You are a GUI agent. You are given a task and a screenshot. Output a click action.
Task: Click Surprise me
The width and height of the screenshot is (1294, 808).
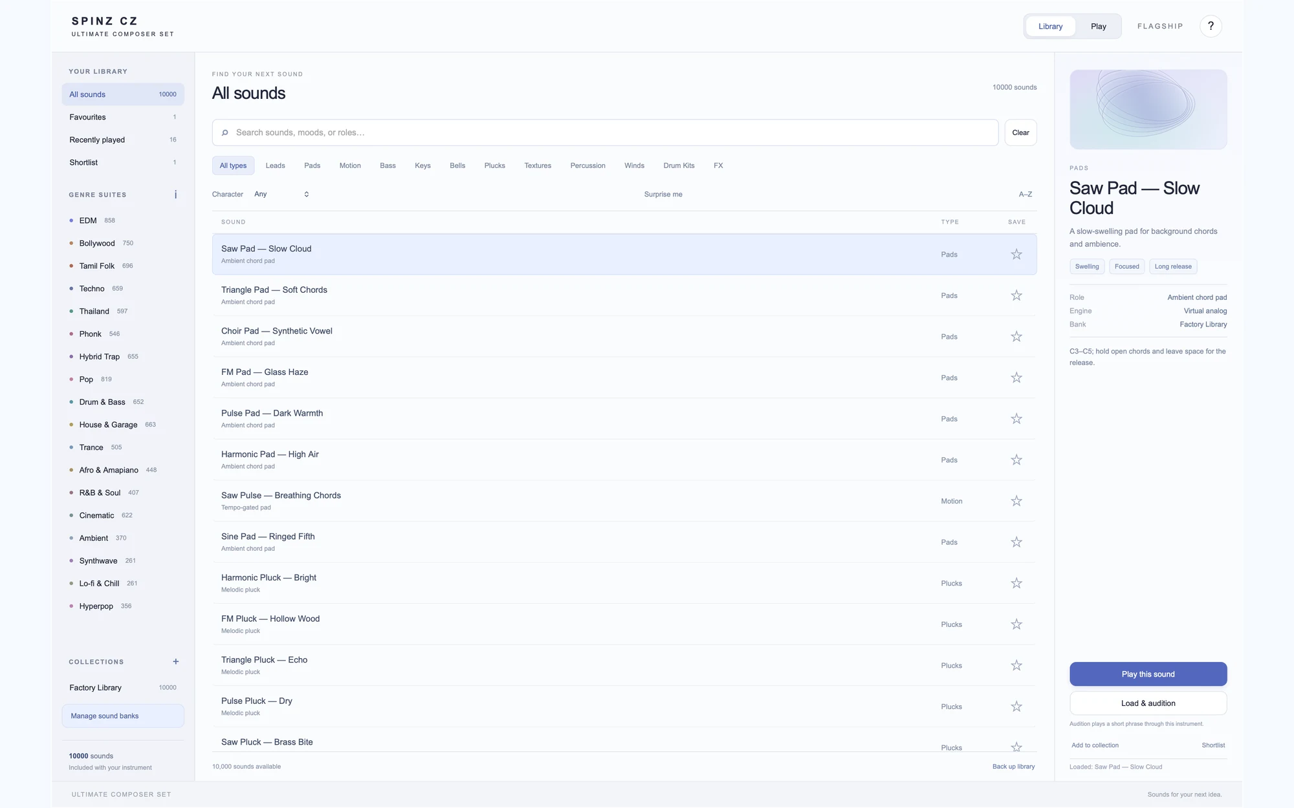tap(663, 194)
